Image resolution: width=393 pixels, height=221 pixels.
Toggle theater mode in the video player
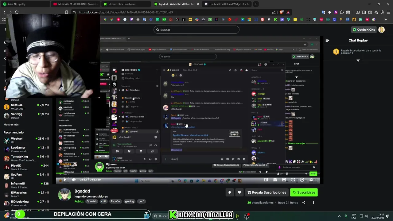click(284, 180)
